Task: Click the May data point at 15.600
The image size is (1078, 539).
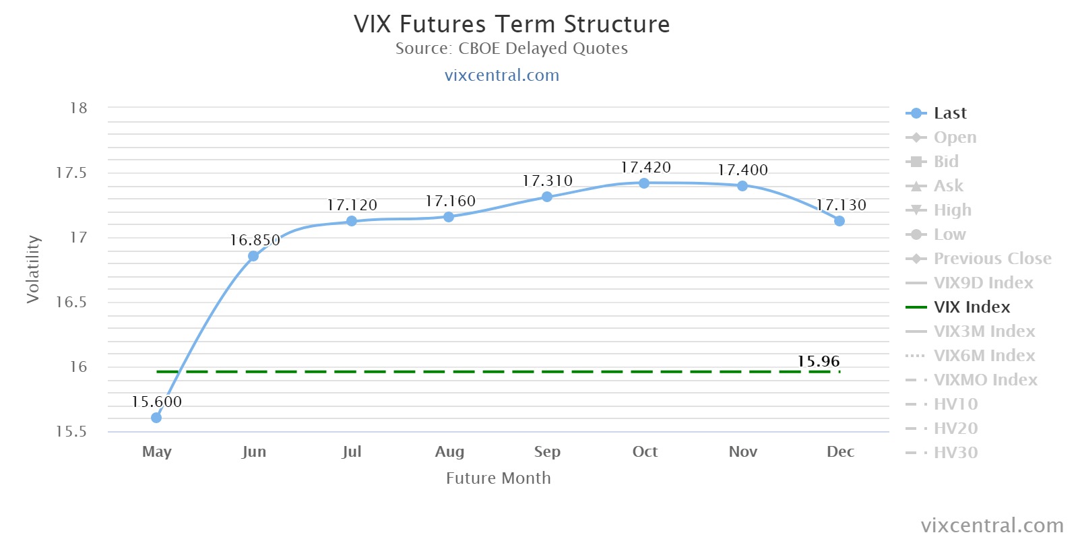Action: click(156, 418)
